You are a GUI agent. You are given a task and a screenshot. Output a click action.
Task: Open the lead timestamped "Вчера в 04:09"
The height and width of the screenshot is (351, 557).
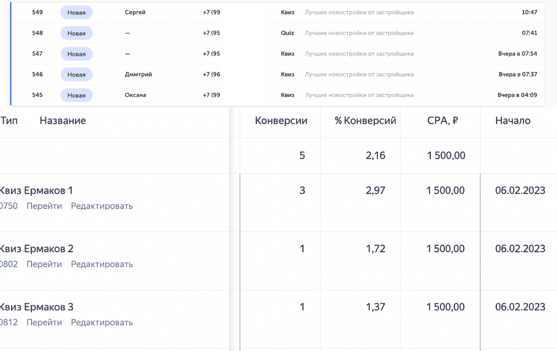(x=518, y=95)
